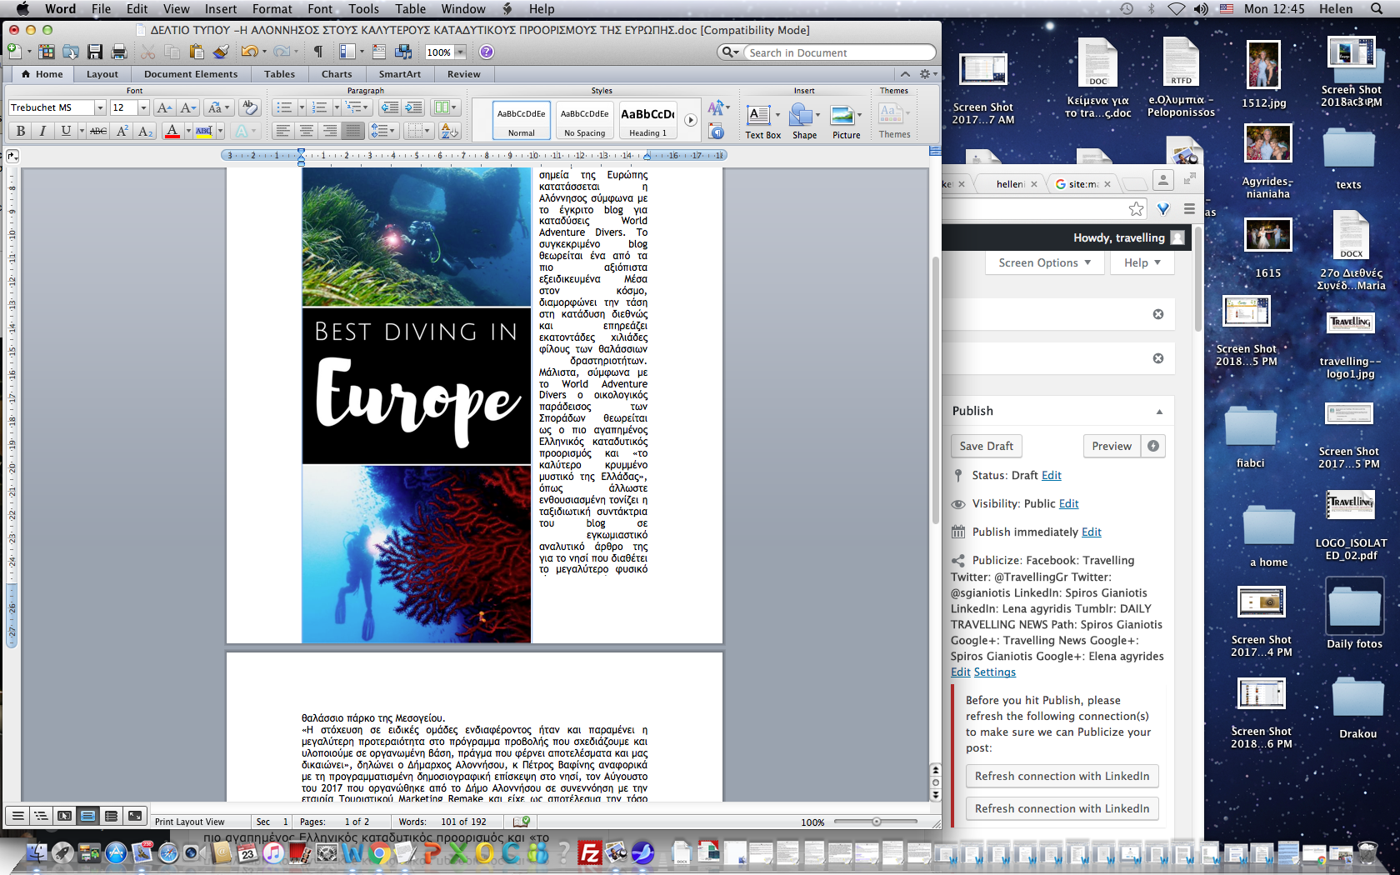The image size is (1400, 875).
Task: Toggle Bold formatting
Action: coord(20,131)
